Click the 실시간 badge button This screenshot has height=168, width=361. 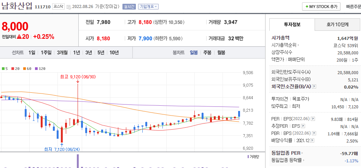coord(129,7)
